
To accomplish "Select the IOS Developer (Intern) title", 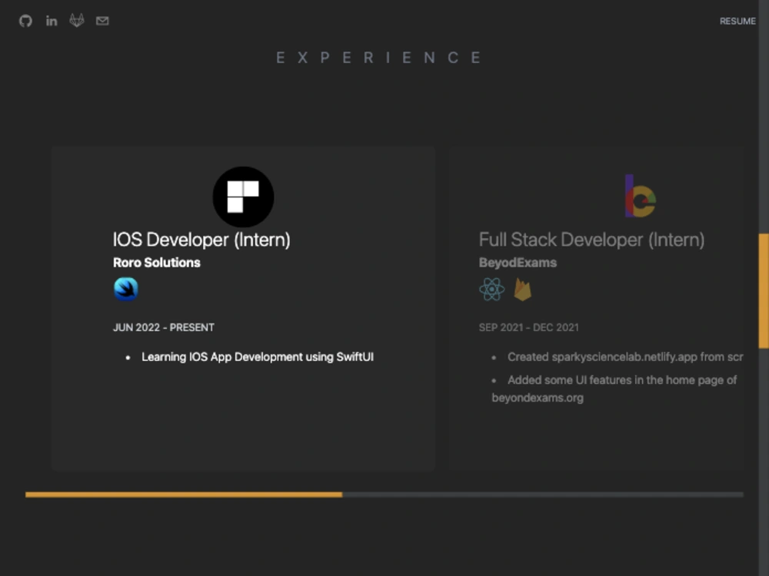I will point(201,240).
